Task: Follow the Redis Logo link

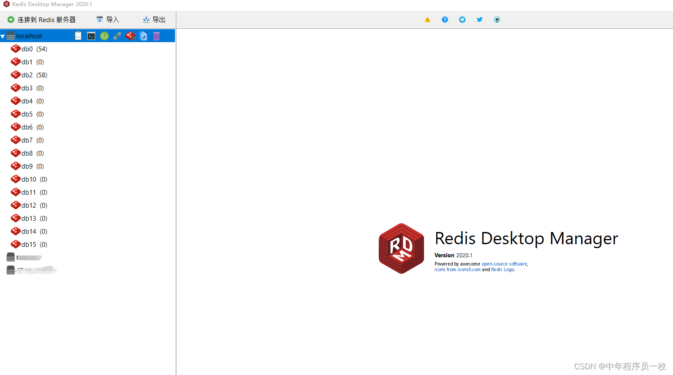Action: pos(502,269)
